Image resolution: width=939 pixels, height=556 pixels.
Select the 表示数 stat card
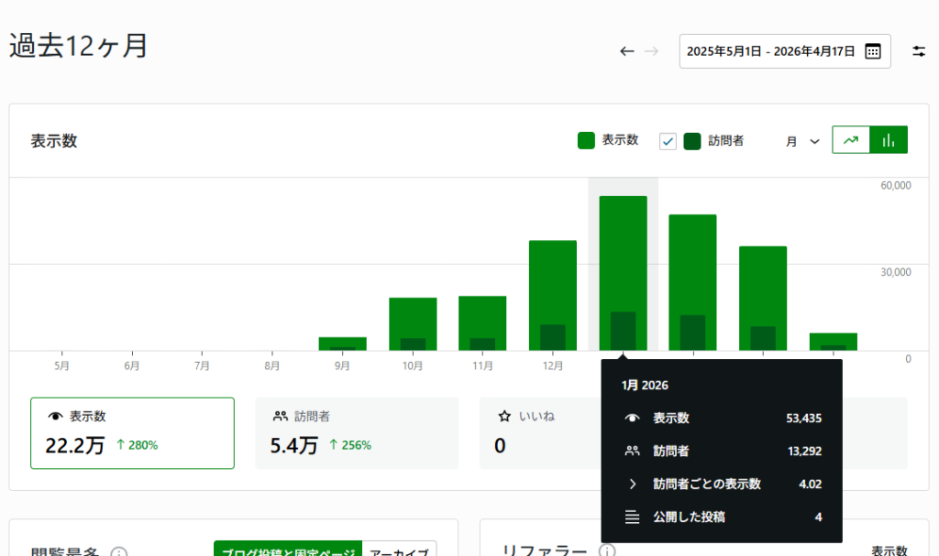(x=132, y=433)
